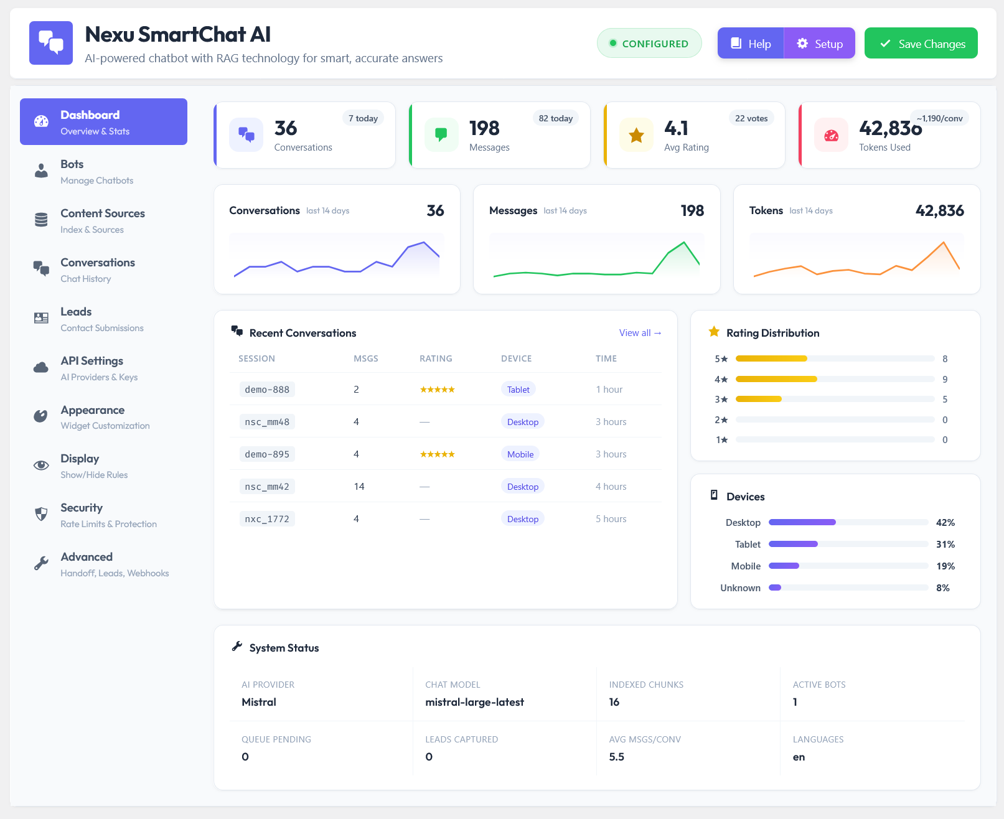Click the Rating Distribution star icon
Viewport: 1004px width, 819px height.
(714, 332)
